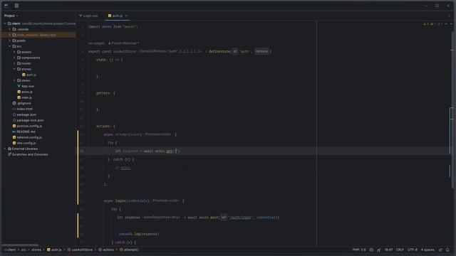Click the power save indicator icon in status bar
The height and width of the screenshot is (256, 456).
pos(371,250)
